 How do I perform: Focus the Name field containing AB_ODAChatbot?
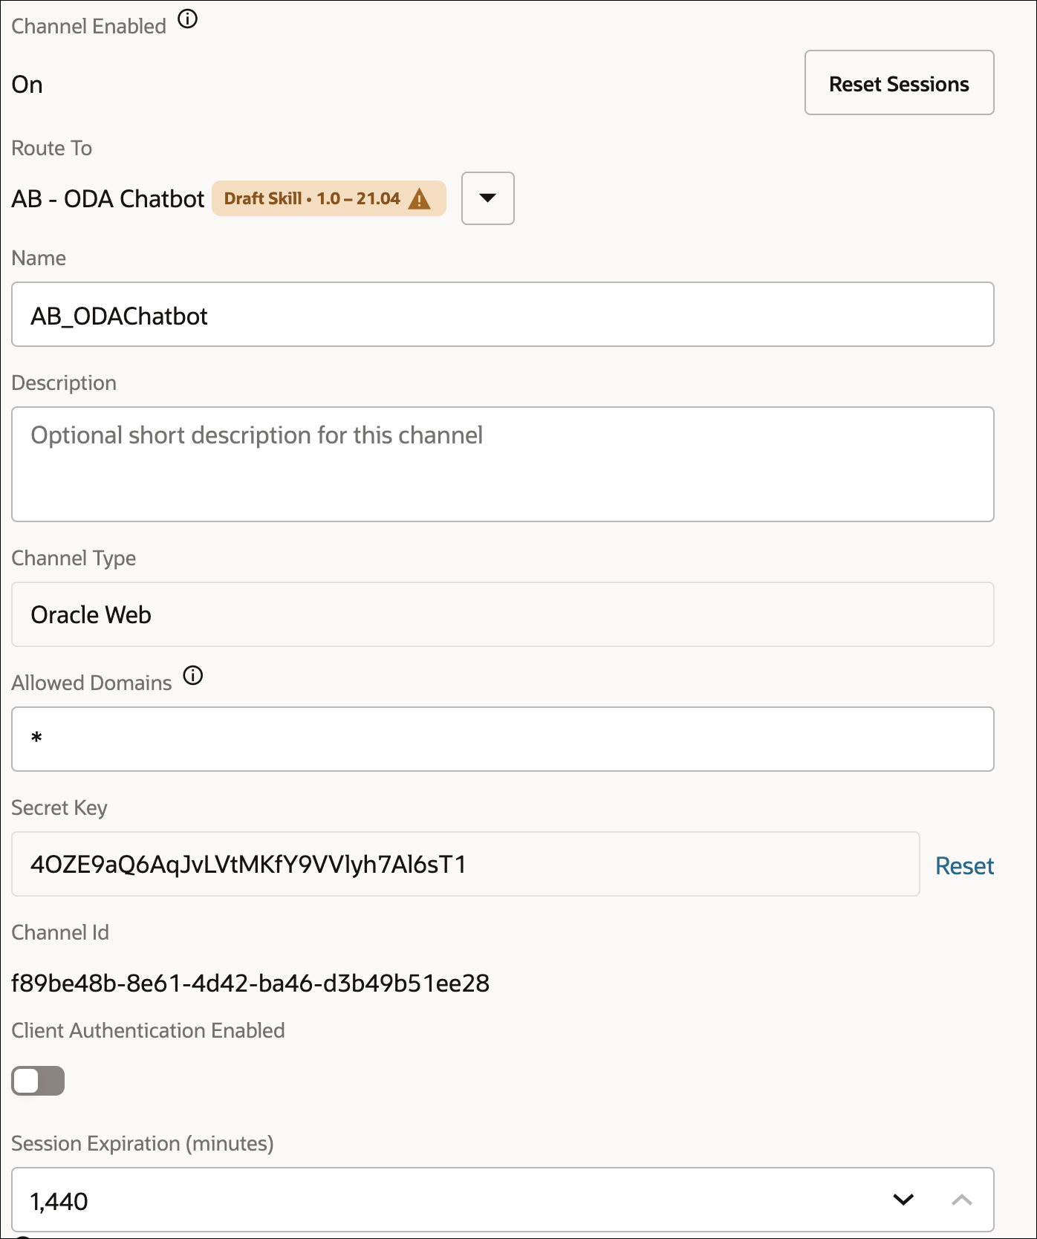(502, 314)
